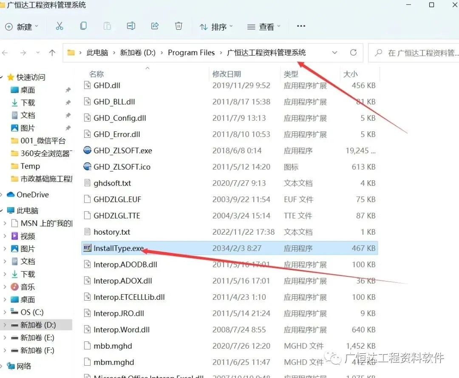Click the Paste clipboard icon
Viewport: 459px width, 378px height.
pos(107,26)
